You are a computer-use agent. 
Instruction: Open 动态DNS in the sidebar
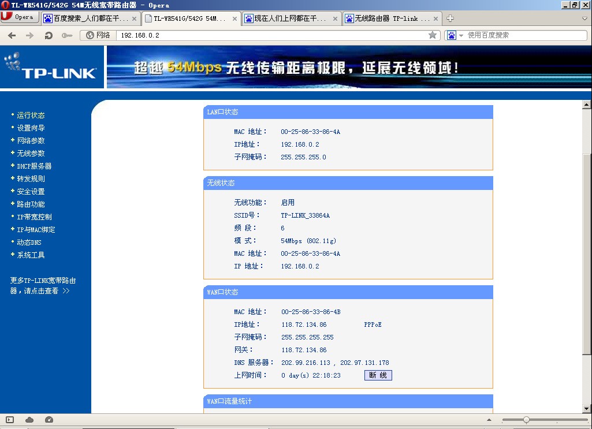point(29,243)
